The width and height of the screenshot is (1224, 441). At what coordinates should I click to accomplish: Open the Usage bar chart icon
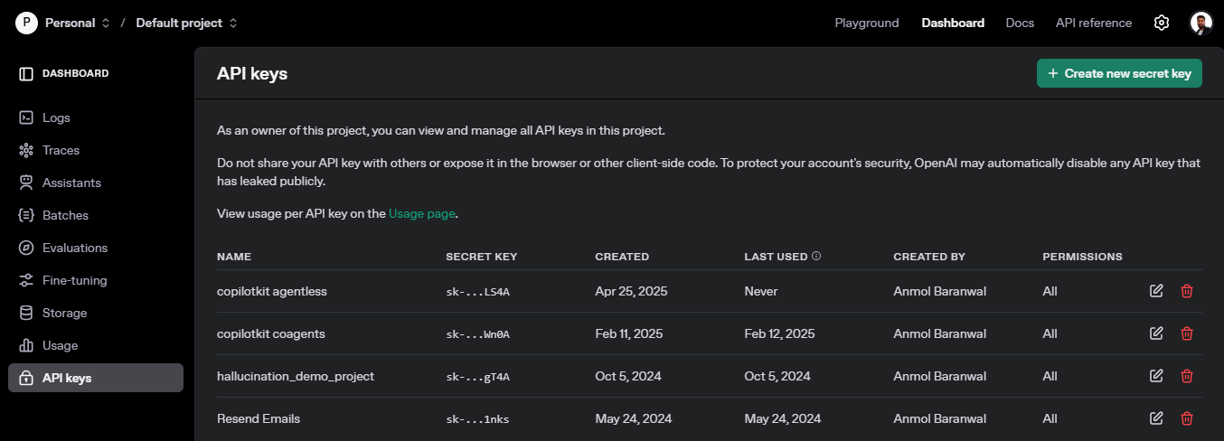(26, 345)
